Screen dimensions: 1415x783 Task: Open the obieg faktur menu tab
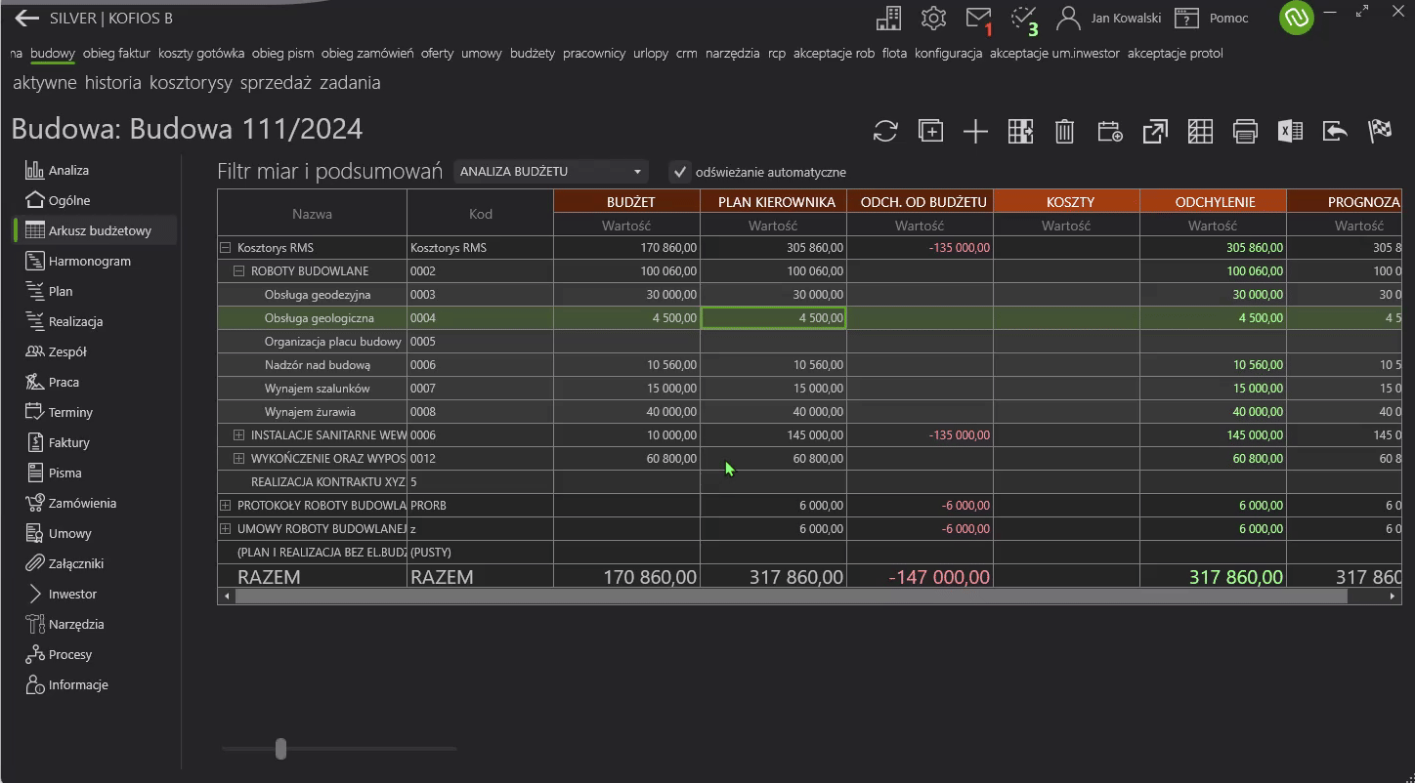(x=116, y=53)
